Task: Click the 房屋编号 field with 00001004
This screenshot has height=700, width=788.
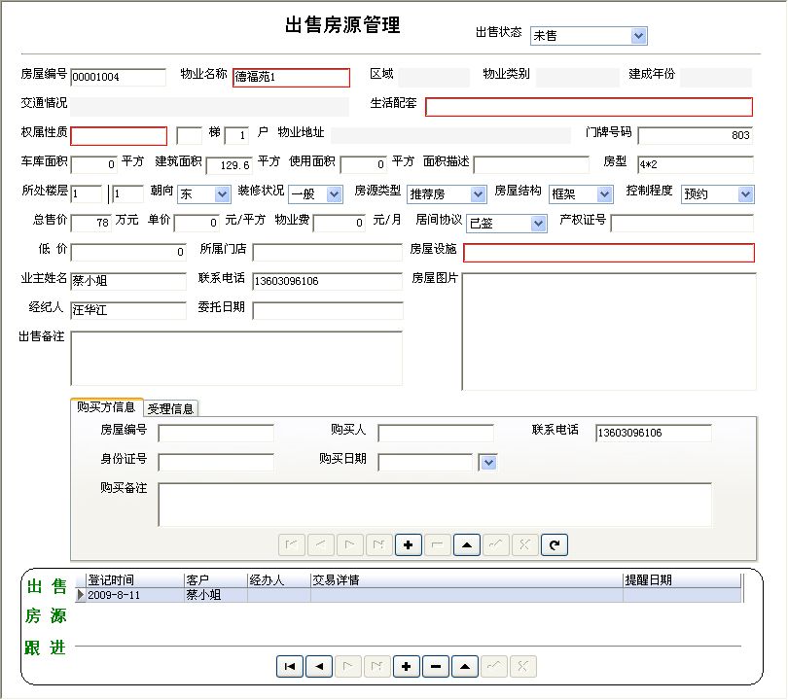Action: [x=119, y=77]
